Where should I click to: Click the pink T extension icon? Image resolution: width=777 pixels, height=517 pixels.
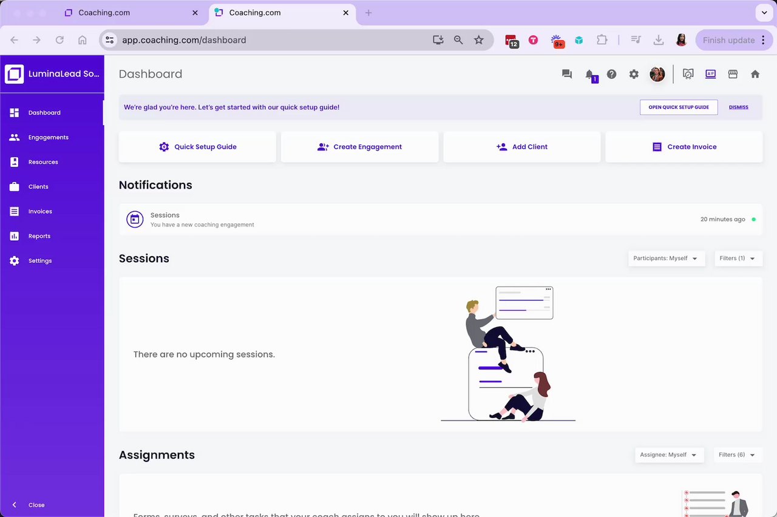pos(533,40)
